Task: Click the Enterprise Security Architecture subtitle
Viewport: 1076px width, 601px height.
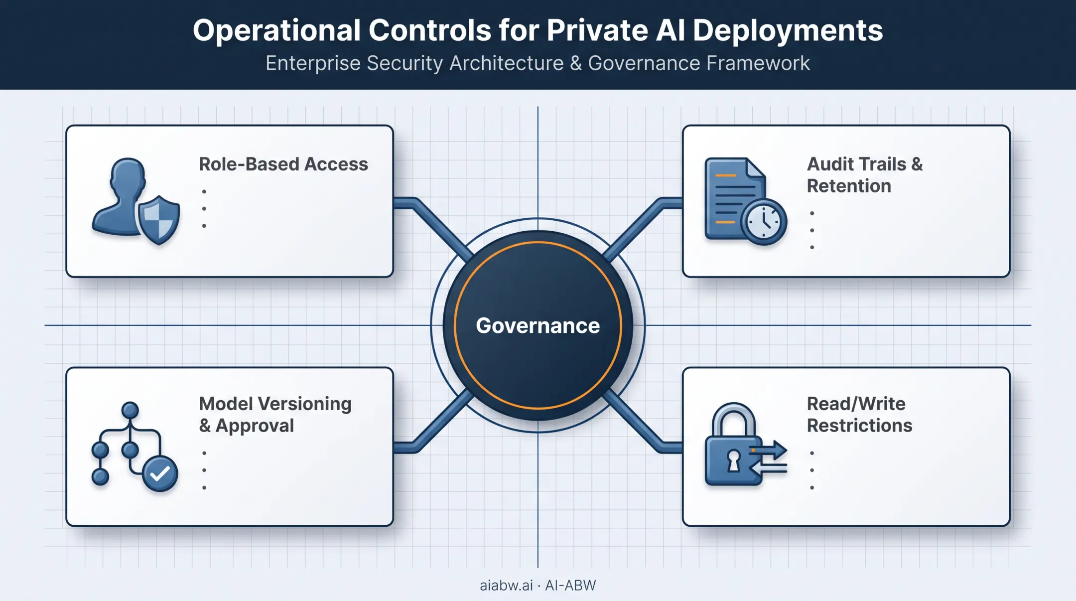Action: (x=538, y=63)
